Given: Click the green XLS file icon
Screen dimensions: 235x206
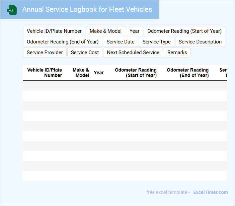Looking at the screenshot, I should (x=12, y=10).
